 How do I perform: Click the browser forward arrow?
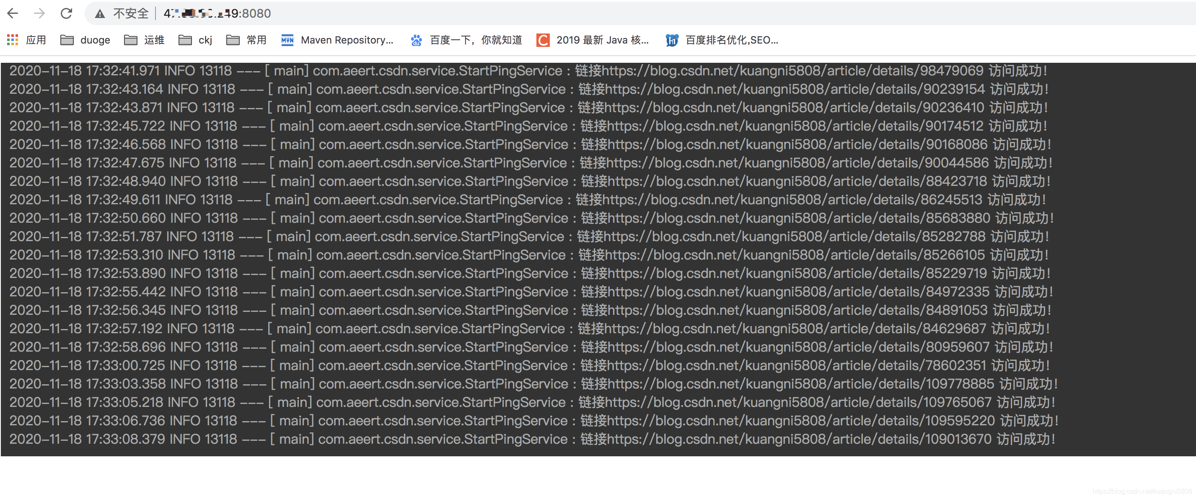39,13
